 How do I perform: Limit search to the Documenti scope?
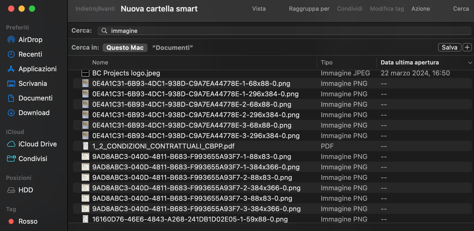click(173, 48)
